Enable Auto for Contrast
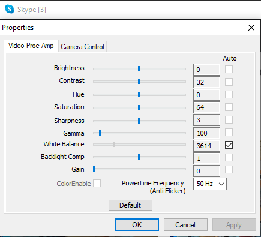 point(229,82)
